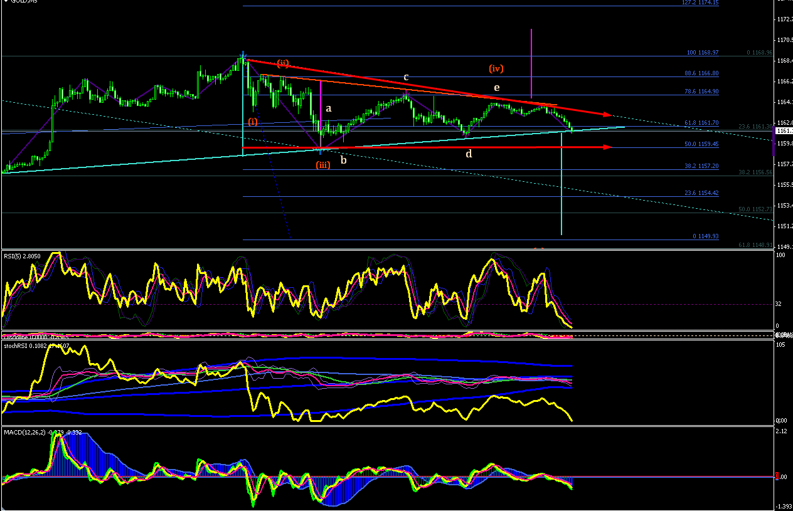Select Fibonacci label 23.6 1154.42
This screenshot has height=511, width=793.
tap(701, 193)
